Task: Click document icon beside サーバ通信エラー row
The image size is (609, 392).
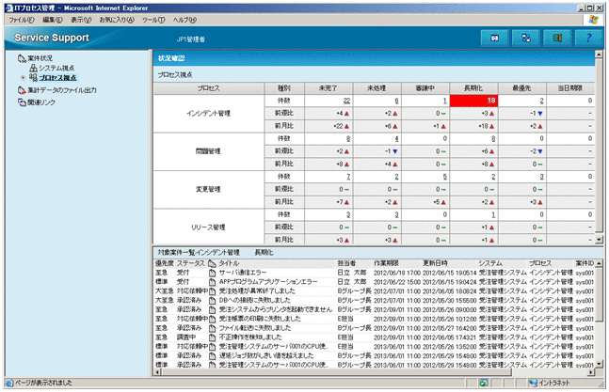Action: [212, 272]
